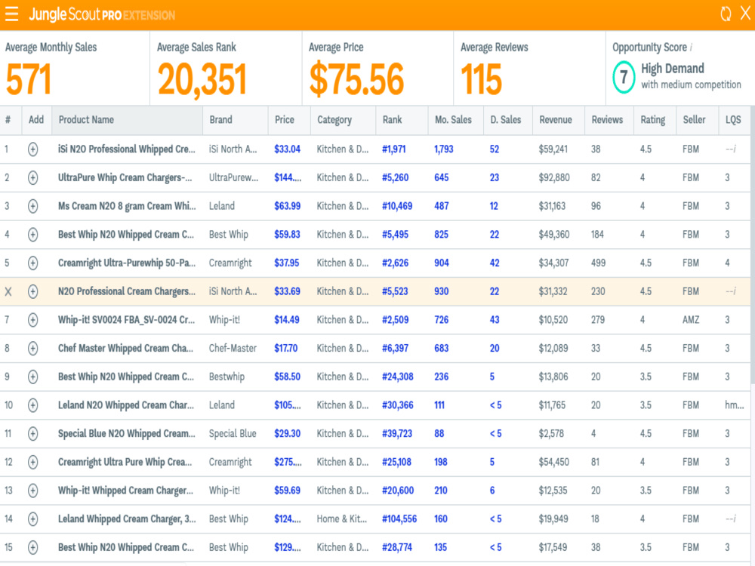Viewport: 755px width, 566px height.
Task: Add Creamright Ultra-Purewhip 50-Pack product
Action: pos(32,263)
